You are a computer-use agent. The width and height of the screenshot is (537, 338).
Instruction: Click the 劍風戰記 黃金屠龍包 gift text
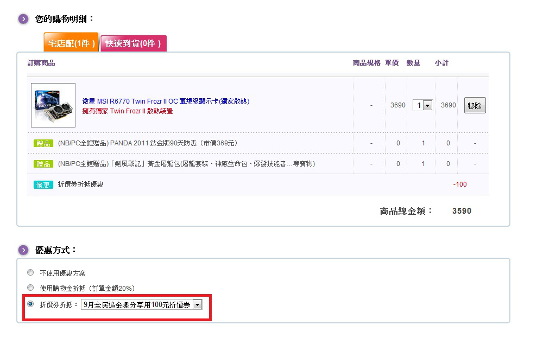coord(186,164)
